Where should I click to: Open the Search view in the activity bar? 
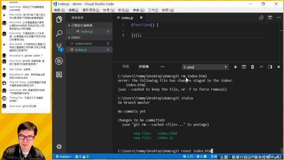tap(59, 33)
